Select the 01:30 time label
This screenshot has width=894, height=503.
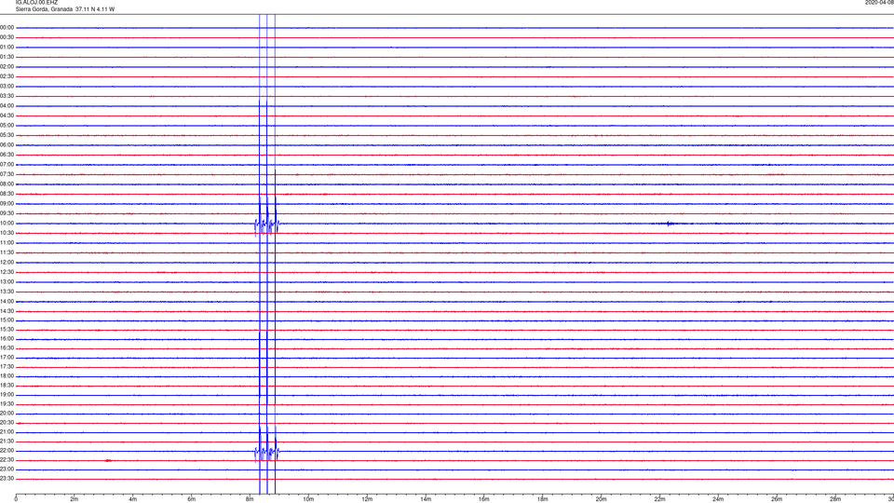(7, 57)
